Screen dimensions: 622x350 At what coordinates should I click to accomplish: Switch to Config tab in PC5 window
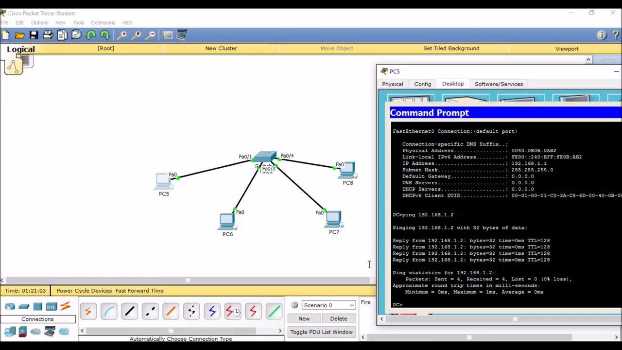click(x=423, y=84)
